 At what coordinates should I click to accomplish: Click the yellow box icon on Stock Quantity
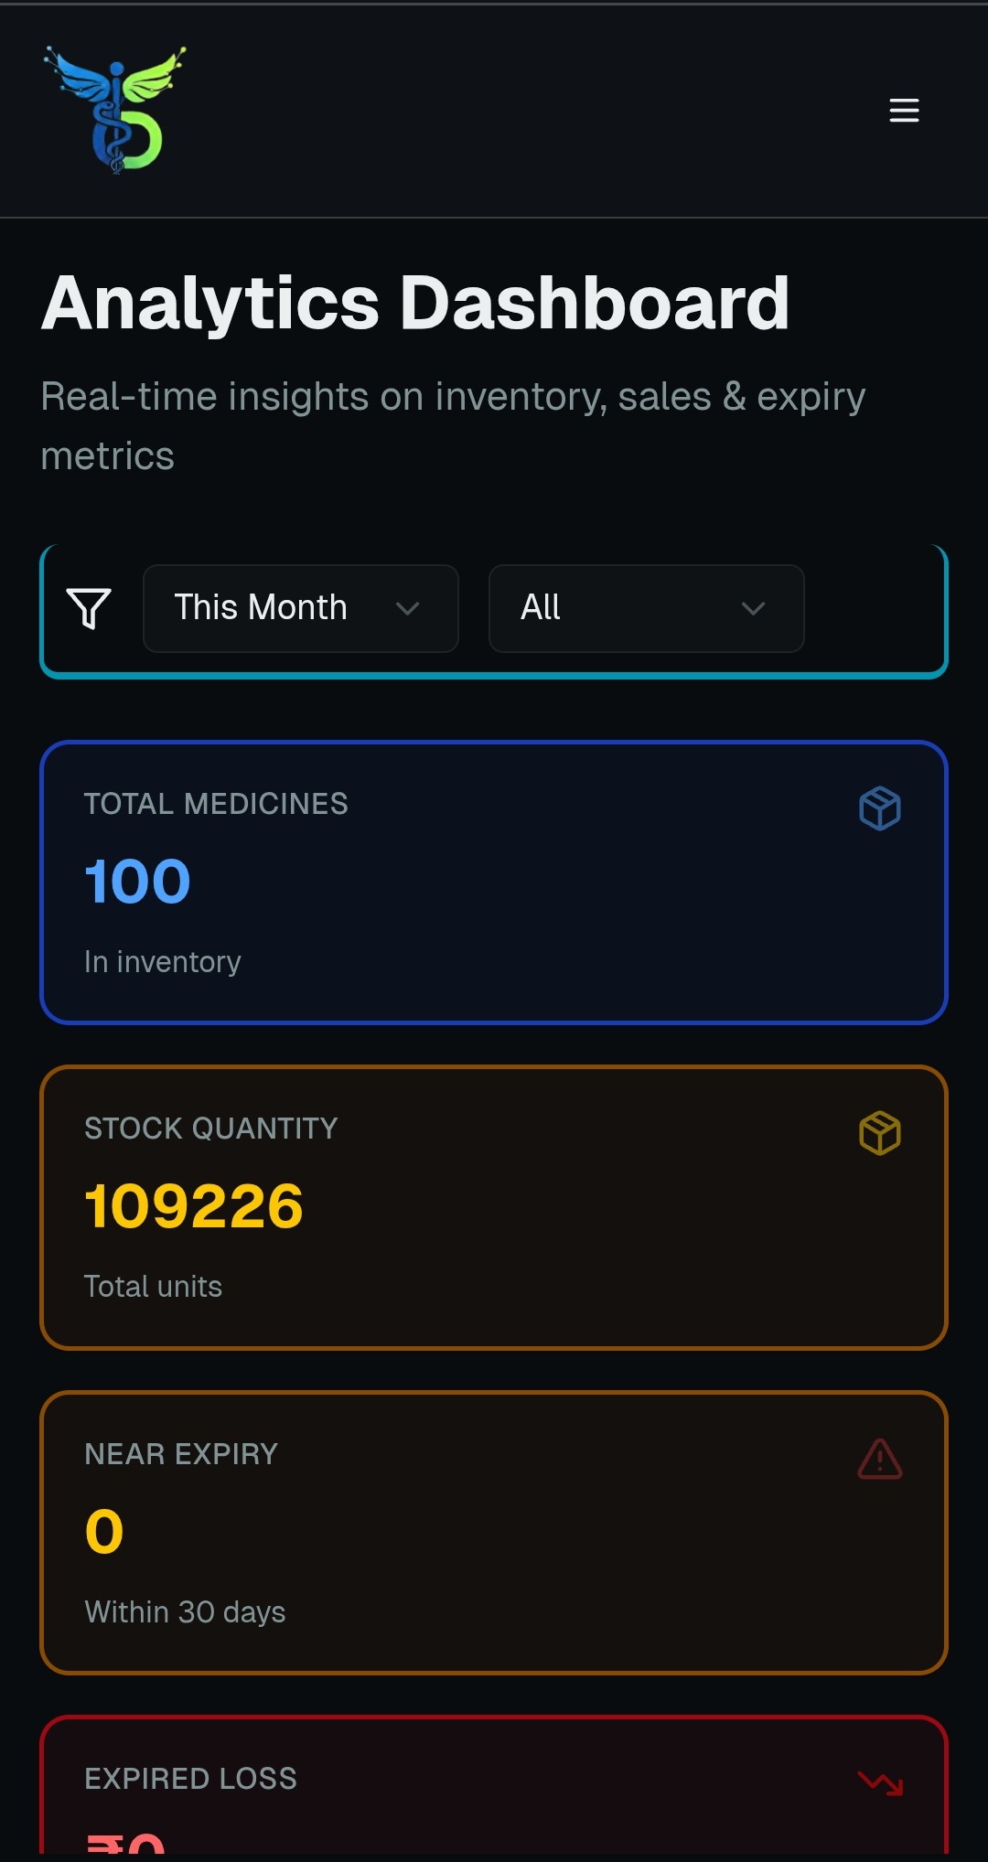point(880,1133)
